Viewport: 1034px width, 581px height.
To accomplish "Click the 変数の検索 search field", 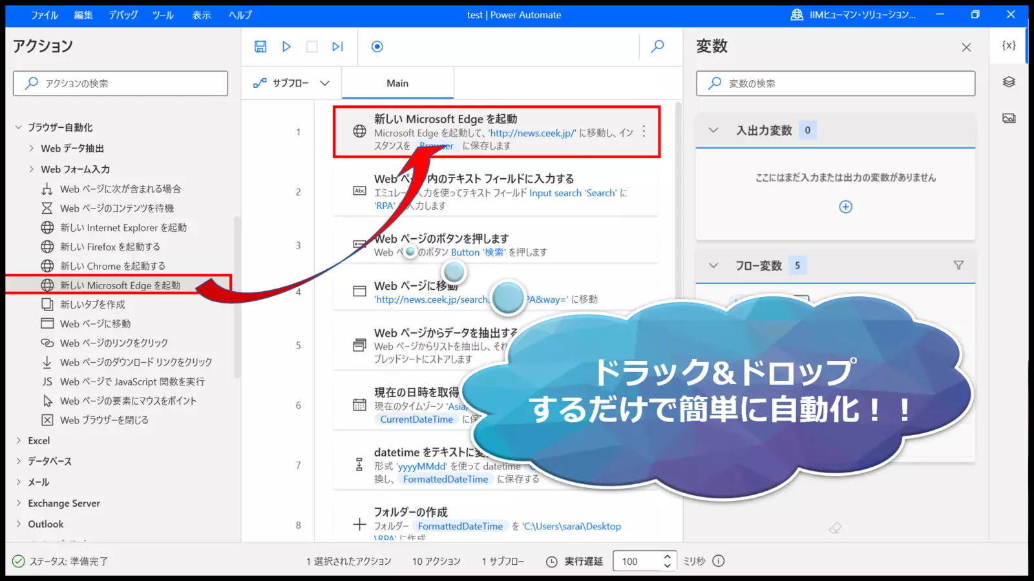I will coord(836,83).
